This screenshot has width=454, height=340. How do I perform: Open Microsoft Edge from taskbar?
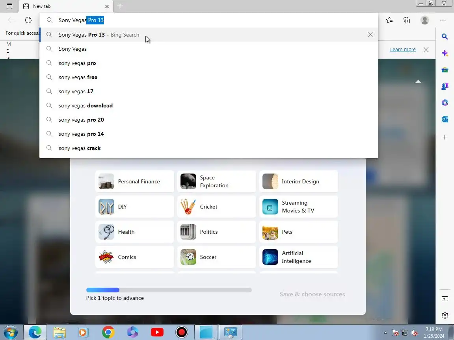click(x=35, y=332)
